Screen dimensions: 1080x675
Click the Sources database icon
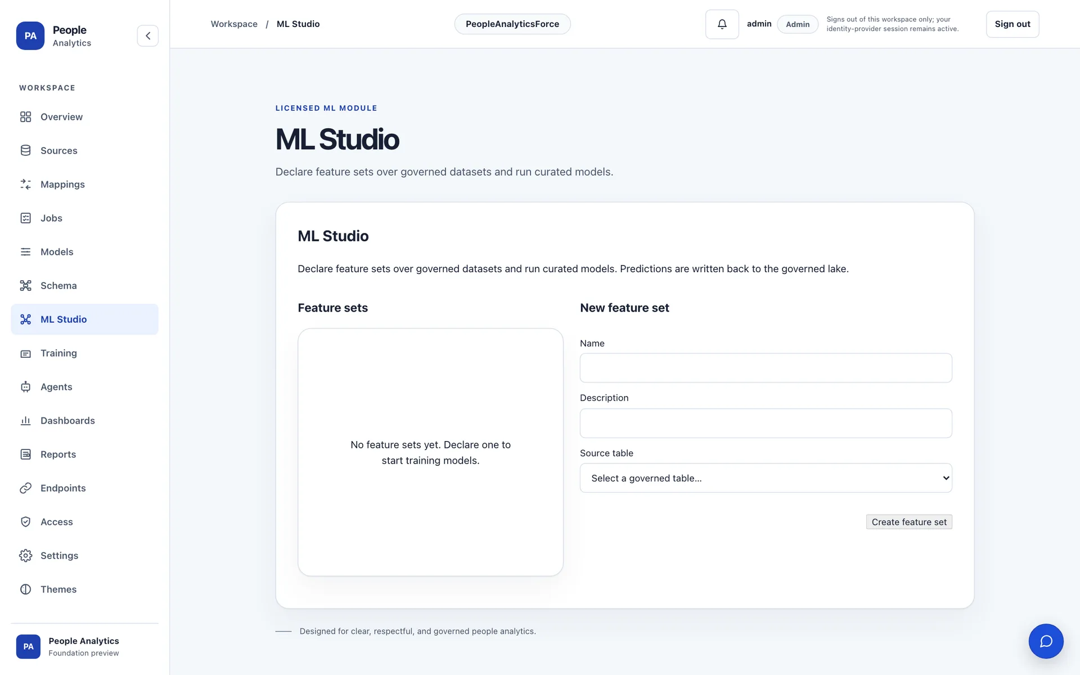(x=25, y=150)
